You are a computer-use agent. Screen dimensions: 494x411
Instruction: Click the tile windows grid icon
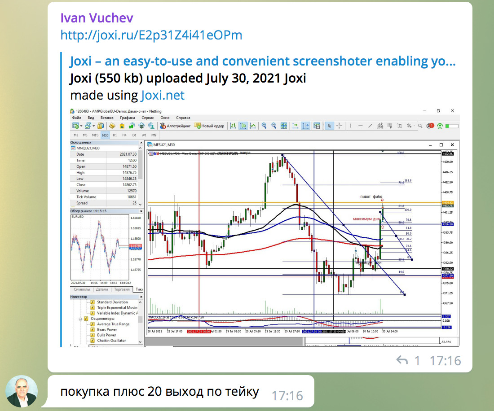(x=283, y=126)
